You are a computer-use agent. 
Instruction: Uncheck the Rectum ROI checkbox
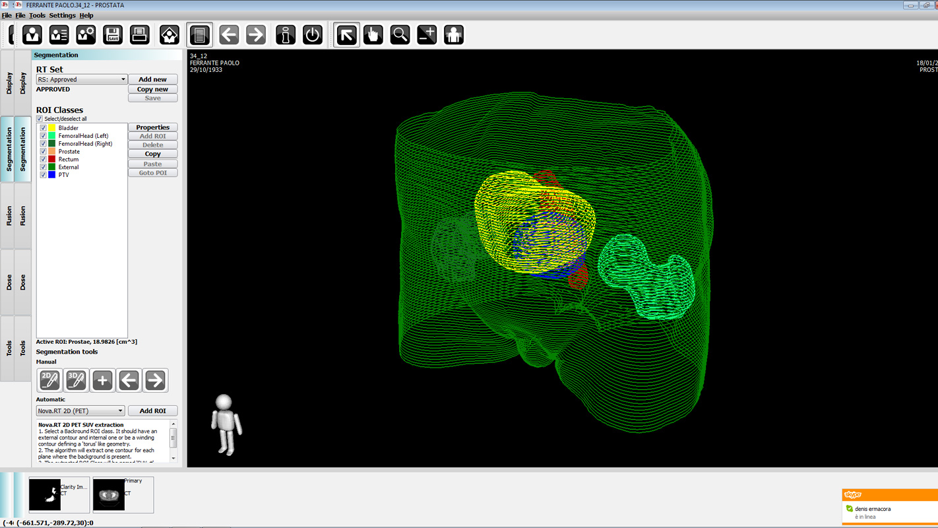pos(44,160)
